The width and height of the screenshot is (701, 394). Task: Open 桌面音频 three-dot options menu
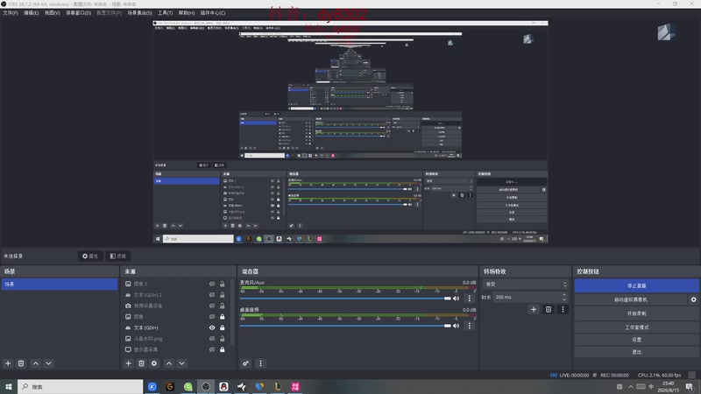click(470, 326)
